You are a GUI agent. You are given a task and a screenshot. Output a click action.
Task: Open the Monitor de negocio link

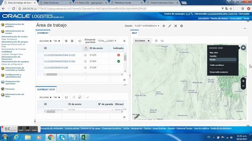click(219, 18)
